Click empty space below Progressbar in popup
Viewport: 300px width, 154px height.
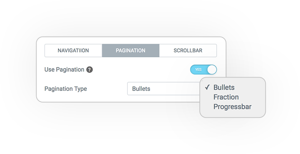pos(233,114)
